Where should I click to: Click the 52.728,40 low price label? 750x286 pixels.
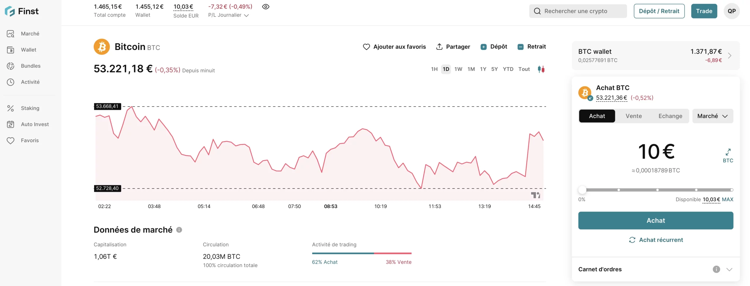pos(107,188)
